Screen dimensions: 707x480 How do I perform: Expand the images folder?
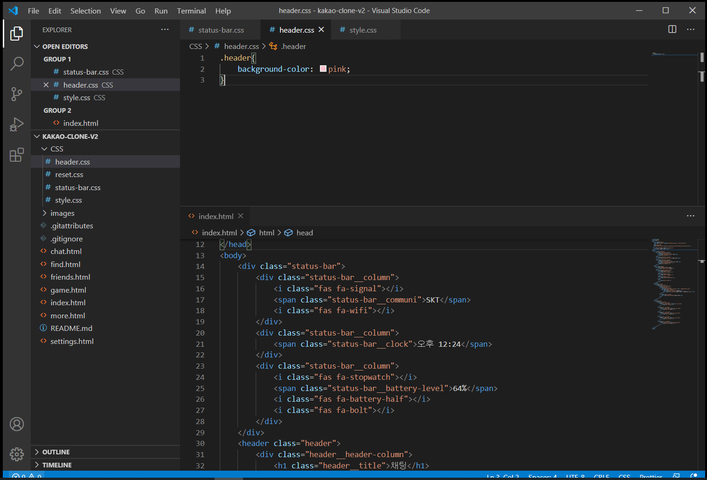44,213
